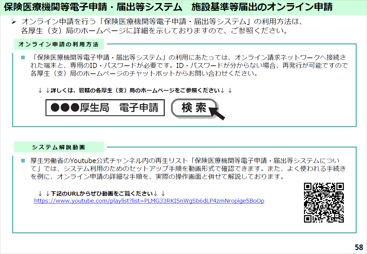This screenshot has height=254, width=367.
Task: Click the slide title 保険医療機関等電子申請・届出等システム
Action: (93, 7)
